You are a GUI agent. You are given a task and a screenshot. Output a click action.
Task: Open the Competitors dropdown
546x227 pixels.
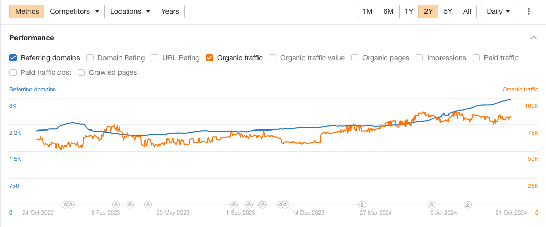[x=74, y=11]
